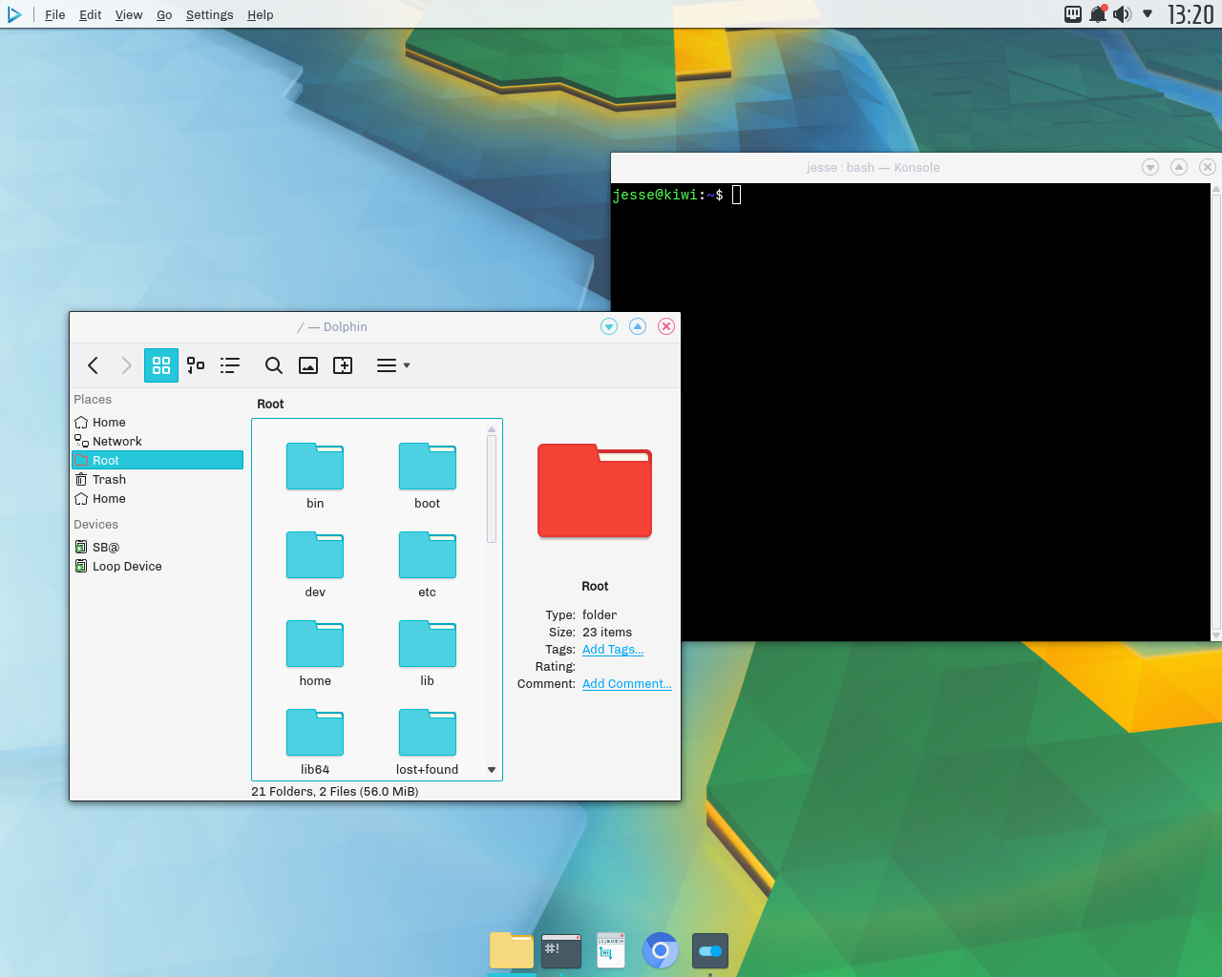Image resolution: width=1222 pixels, height=977 pixels.
Task: Open the Settings menu
Action: pos(209,14)
